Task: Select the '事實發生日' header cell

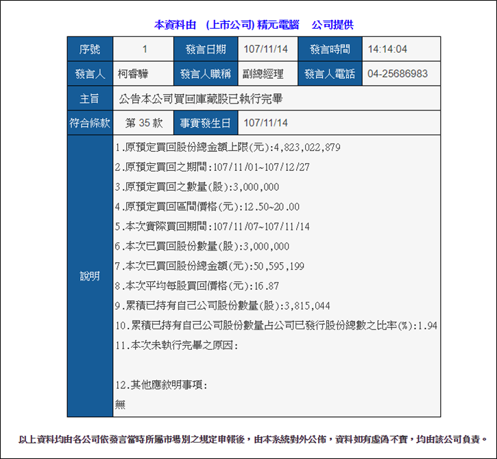Action: click(206, 123)
